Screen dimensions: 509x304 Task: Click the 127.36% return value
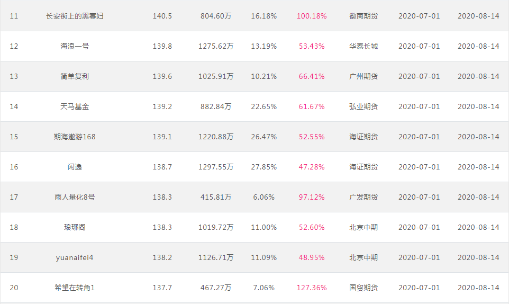click(312, 288)
